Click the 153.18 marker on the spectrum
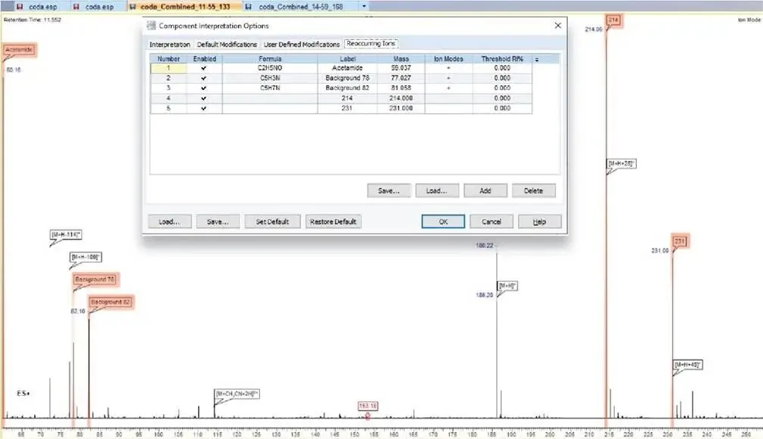Viewport: 763px width, 439px height. coord(368,406)
